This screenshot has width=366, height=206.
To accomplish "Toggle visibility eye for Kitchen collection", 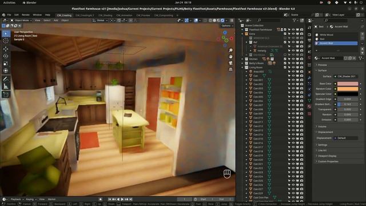I will pos(293,59).
